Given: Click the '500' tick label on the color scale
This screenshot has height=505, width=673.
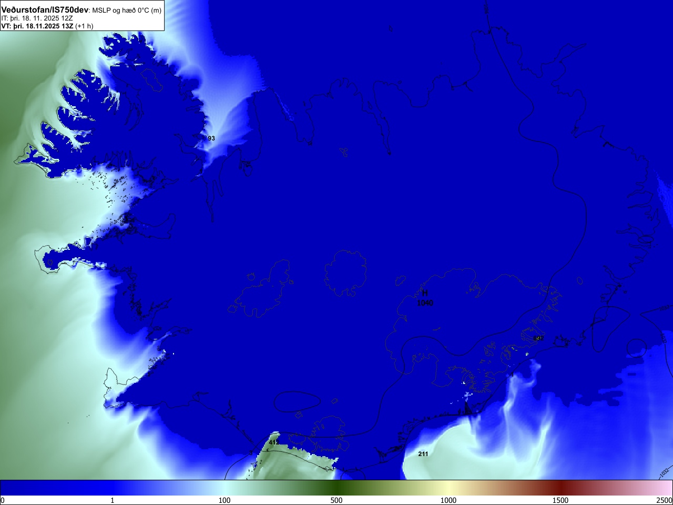Looking at the screenshot, I should [x=336, y=500].
